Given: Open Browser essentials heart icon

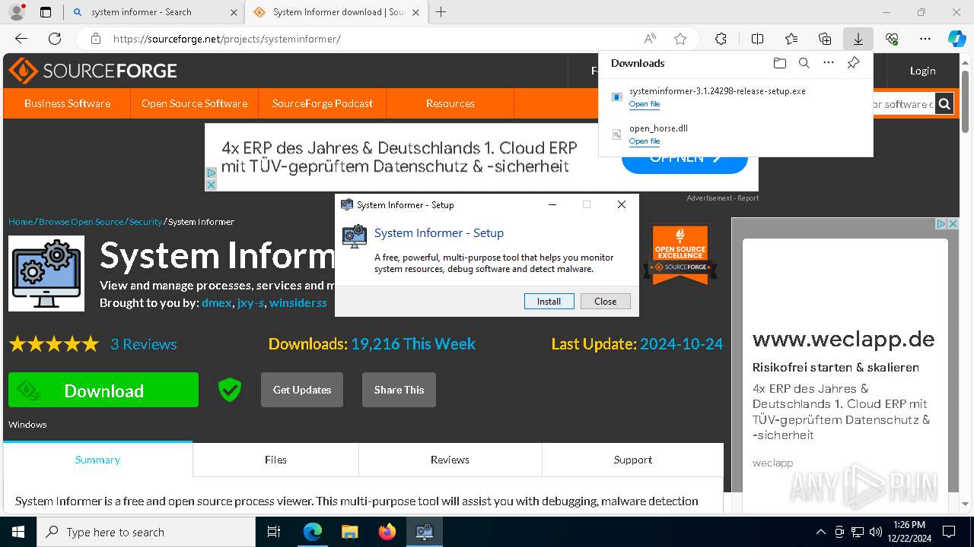Looking at the screenshot, I should coord(892,39).
